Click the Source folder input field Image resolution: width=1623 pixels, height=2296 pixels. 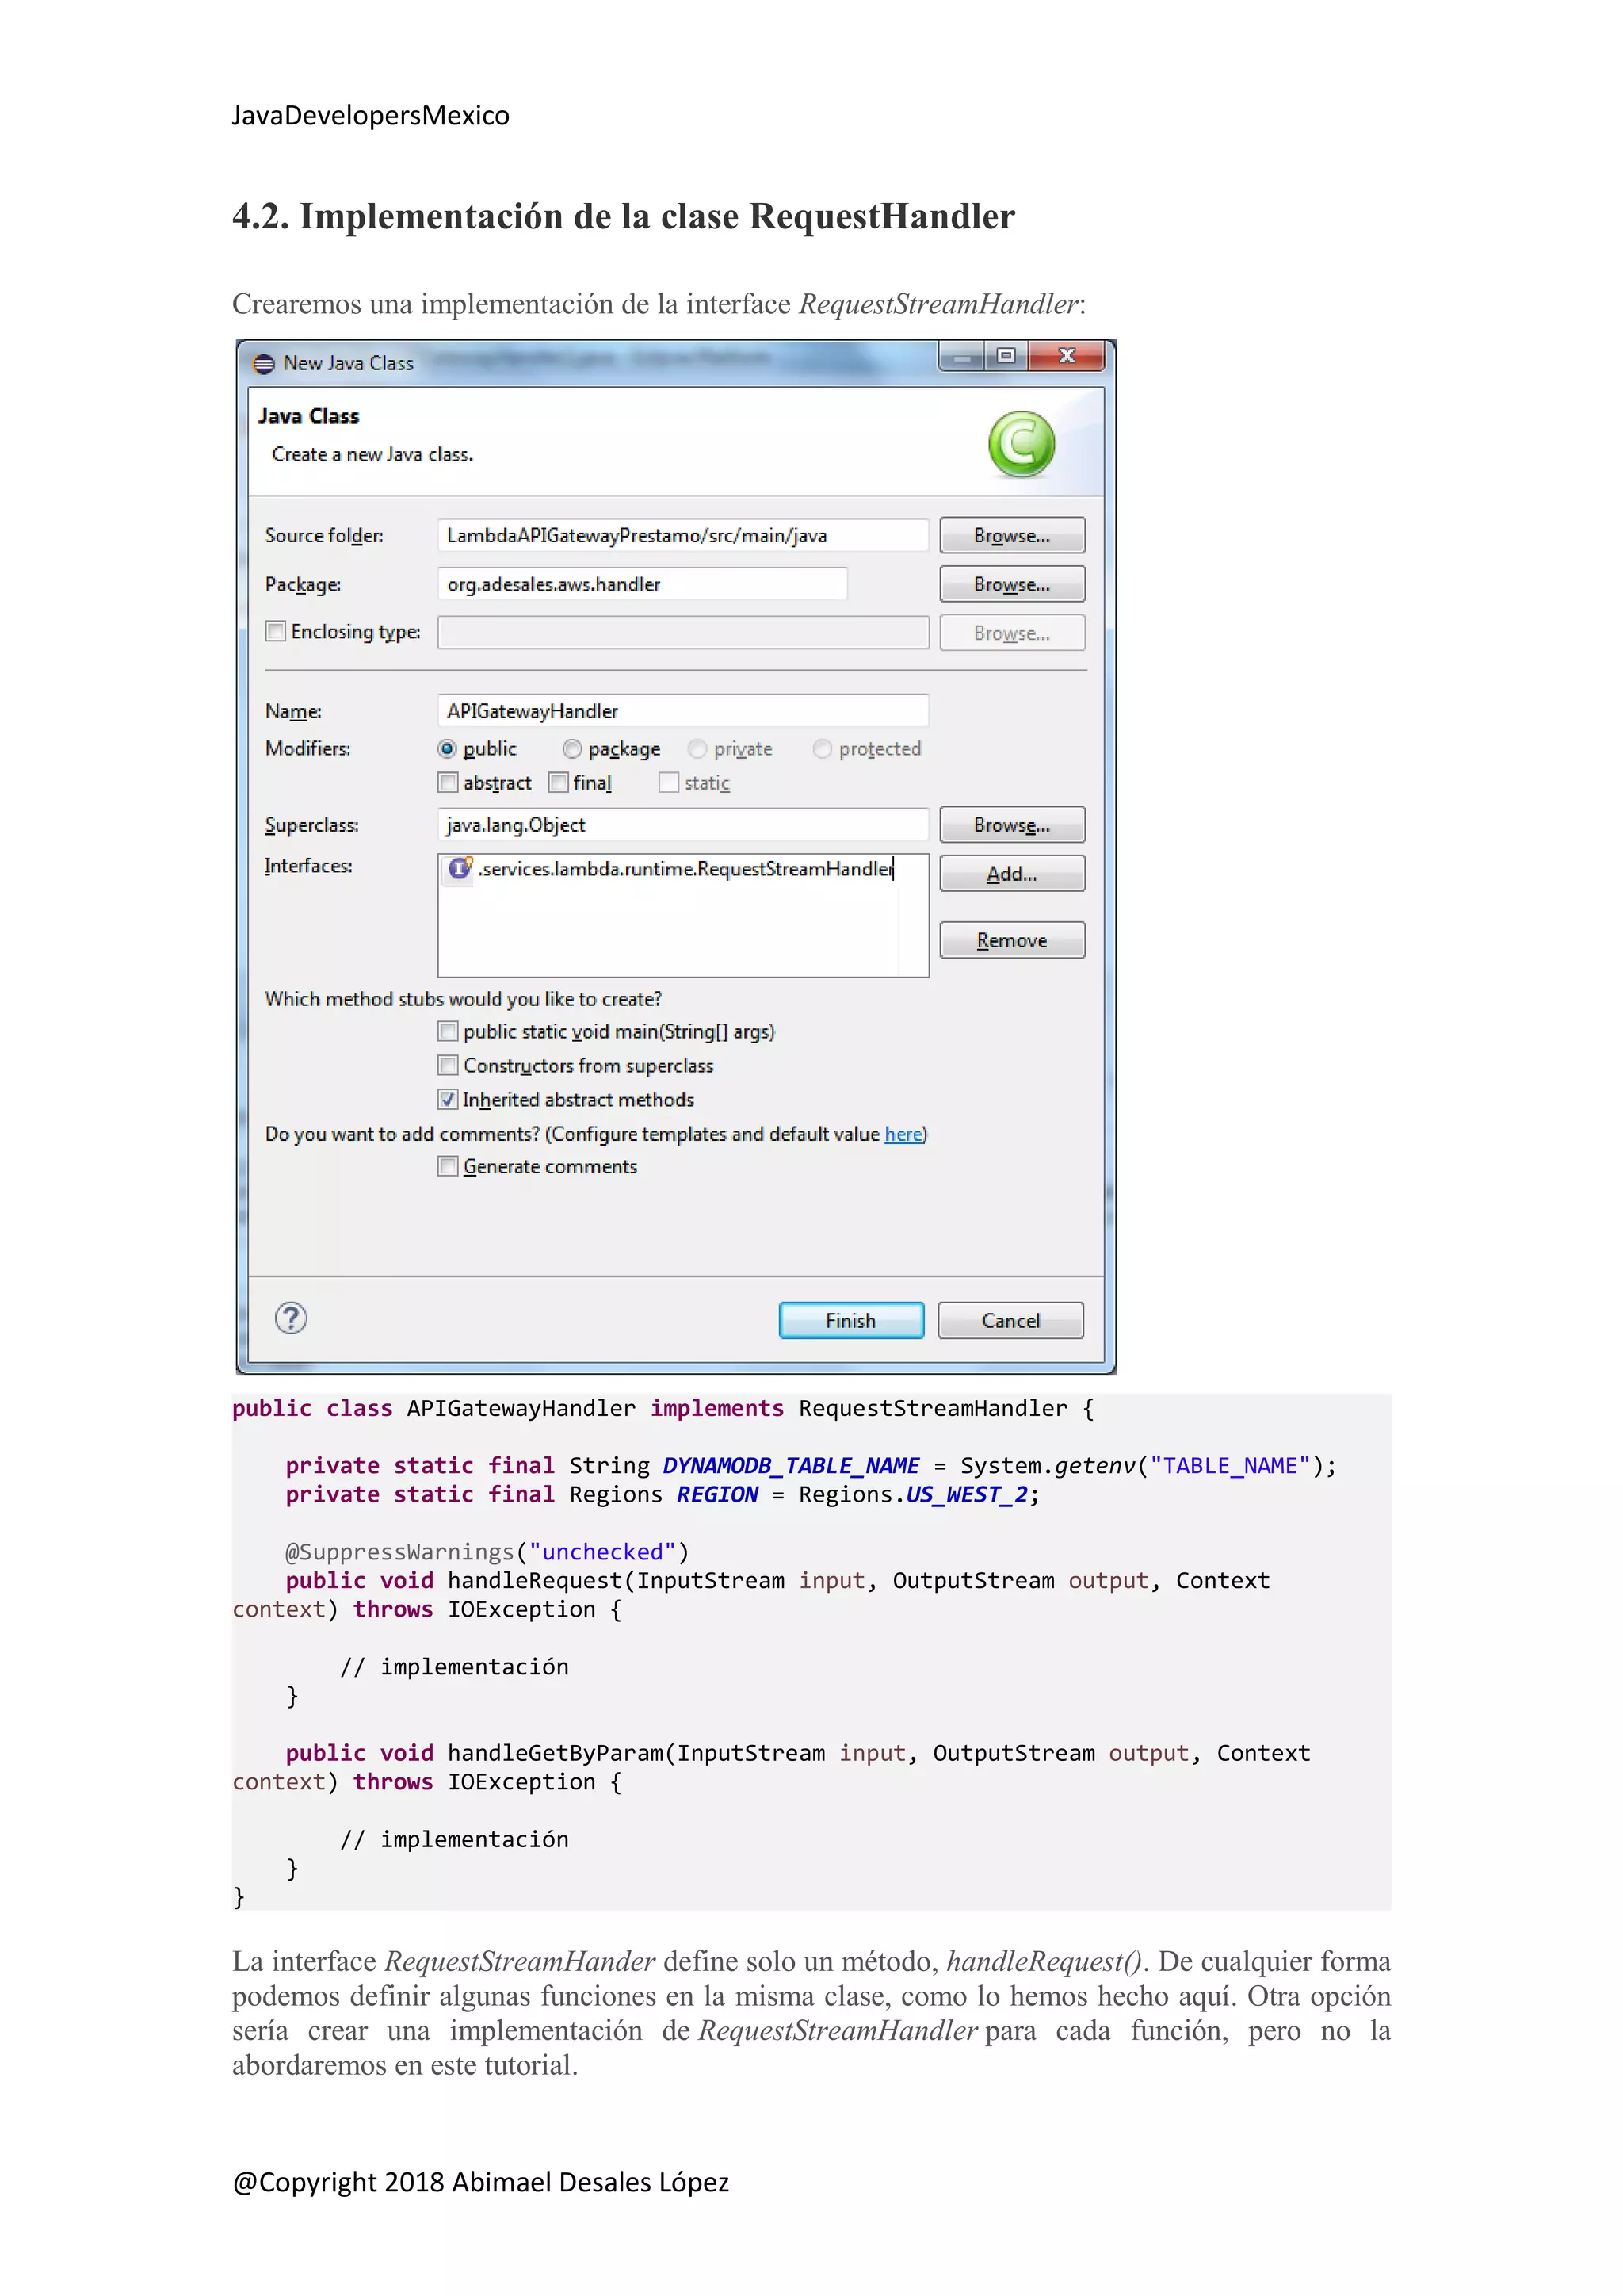tap(682, 535)
